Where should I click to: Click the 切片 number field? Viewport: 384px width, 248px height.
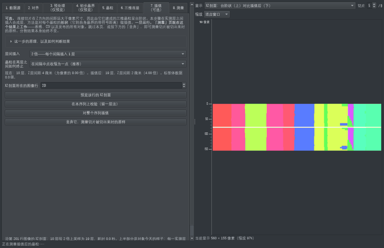(370, 6)
